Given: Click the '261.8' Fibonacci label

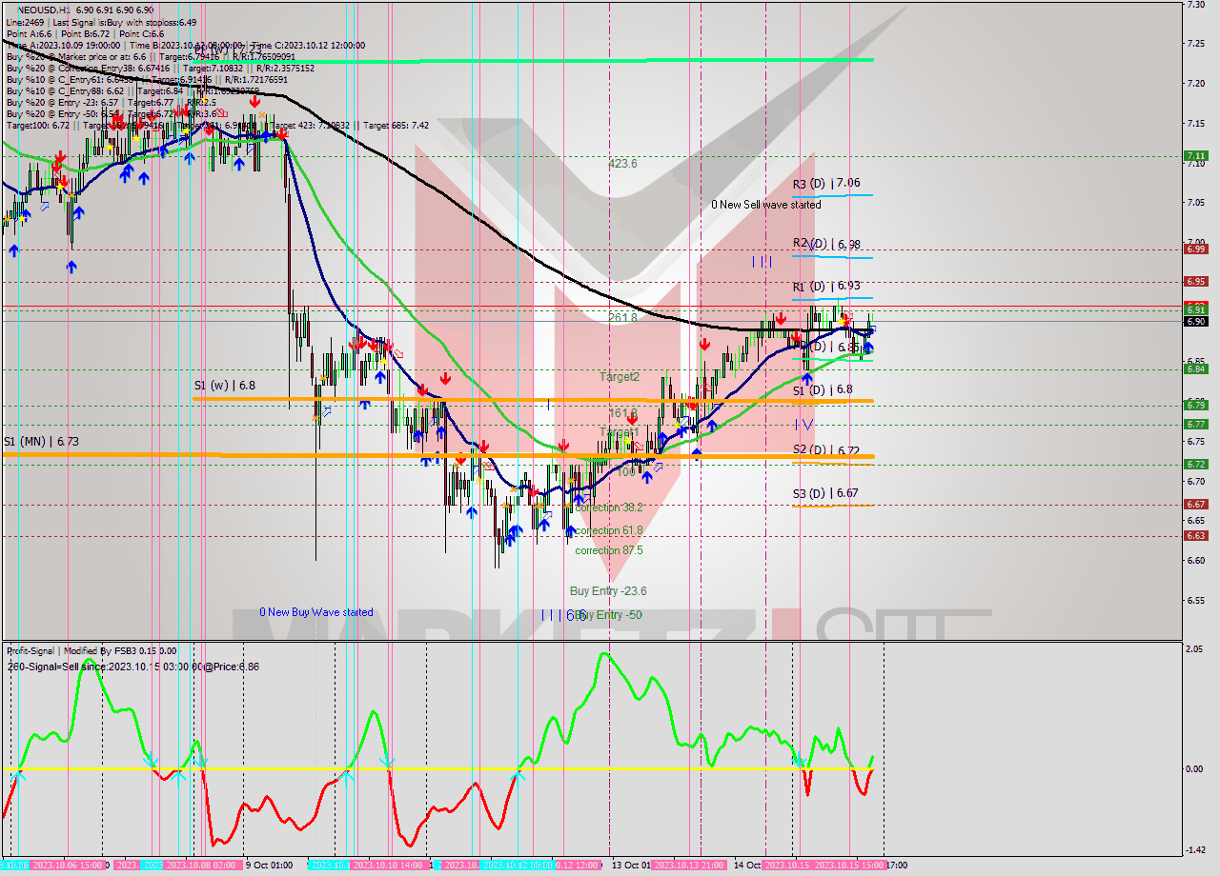Looking at the screenshot, I should (622, 317).
